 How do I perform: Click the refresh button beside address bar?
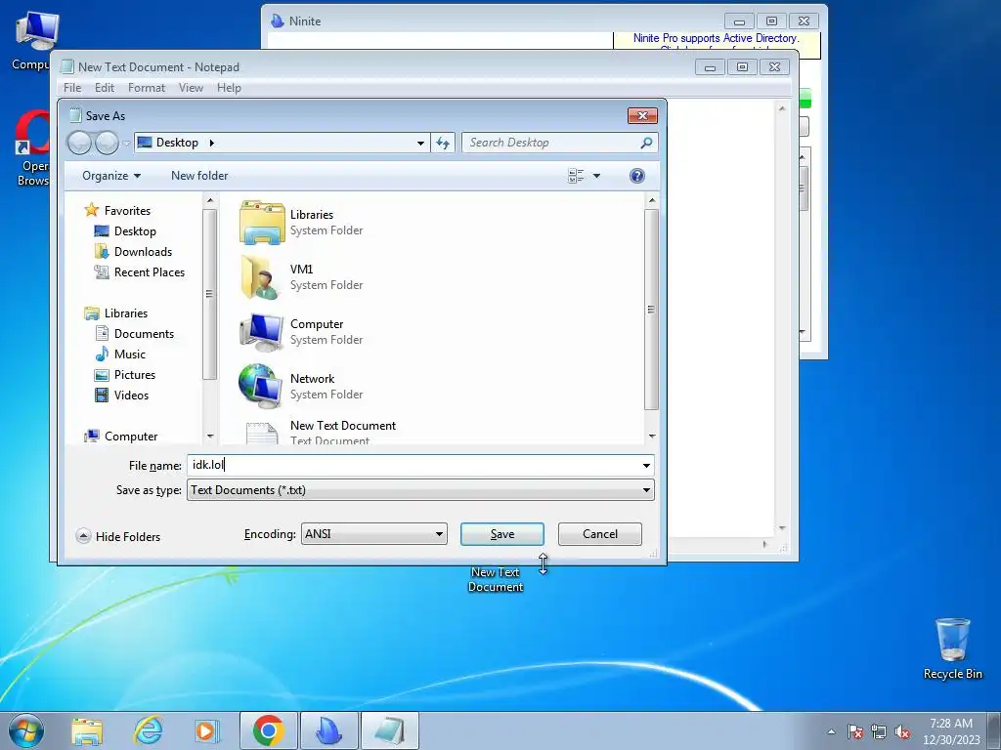coord(443,143)
